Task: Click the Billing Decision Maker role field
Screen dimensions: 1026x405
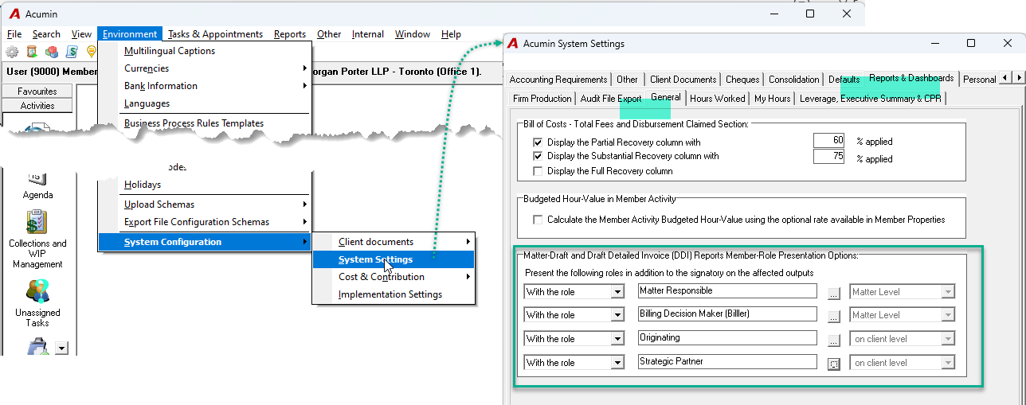Action: (727, 314)
